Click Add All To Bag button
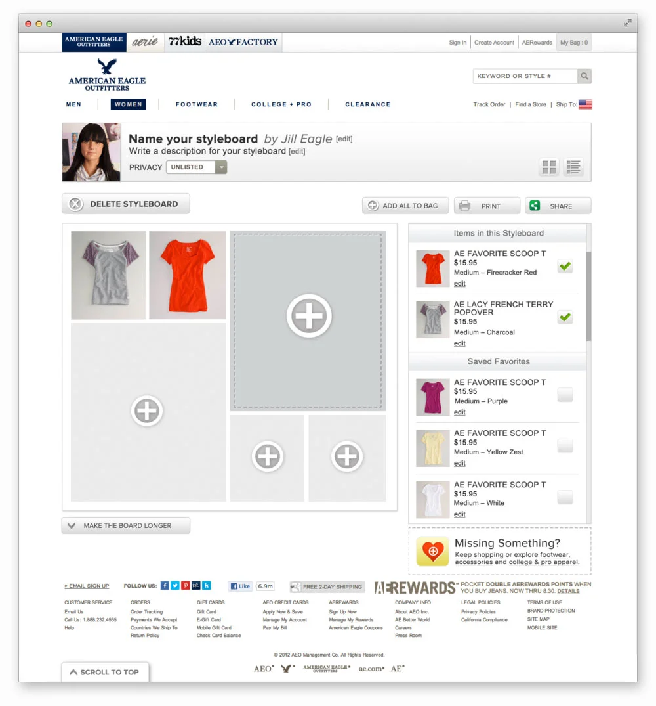The height and width of the screenshot is (706, 656). pos(405,206)
